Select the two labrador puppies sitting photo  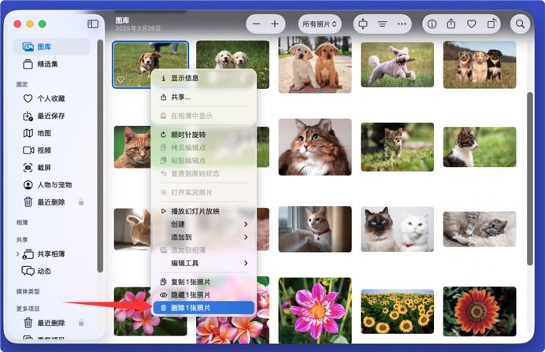click(315, 65)
